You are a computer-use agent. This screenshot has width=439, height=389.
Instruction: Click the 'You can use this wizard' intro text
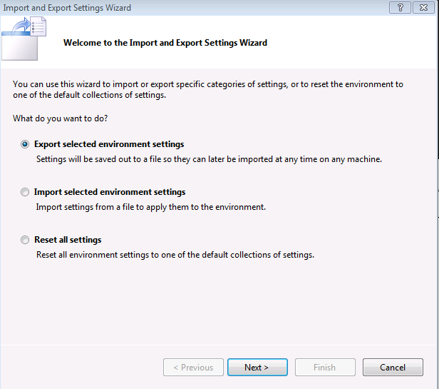click(x=208, y=89)
